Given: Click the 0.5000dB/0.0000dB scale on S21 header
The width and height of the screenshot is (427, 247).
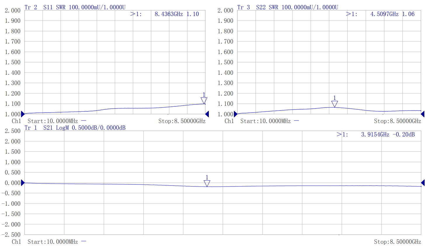Looking at the screenshot, I should [x=98, y=128].
